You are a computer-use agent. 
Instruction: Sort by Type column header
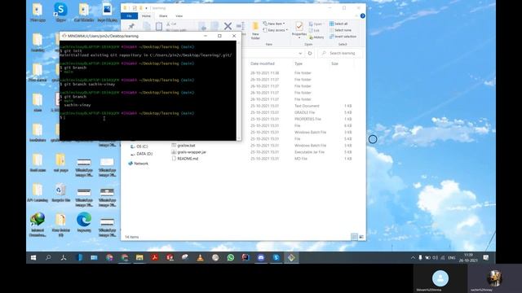299,63
